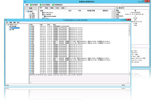Image resolution: width=154 pixels, height=100 pixels.
Task: Select the 设置 computer icon in TrustByte tree
Action: click(10, 29)
